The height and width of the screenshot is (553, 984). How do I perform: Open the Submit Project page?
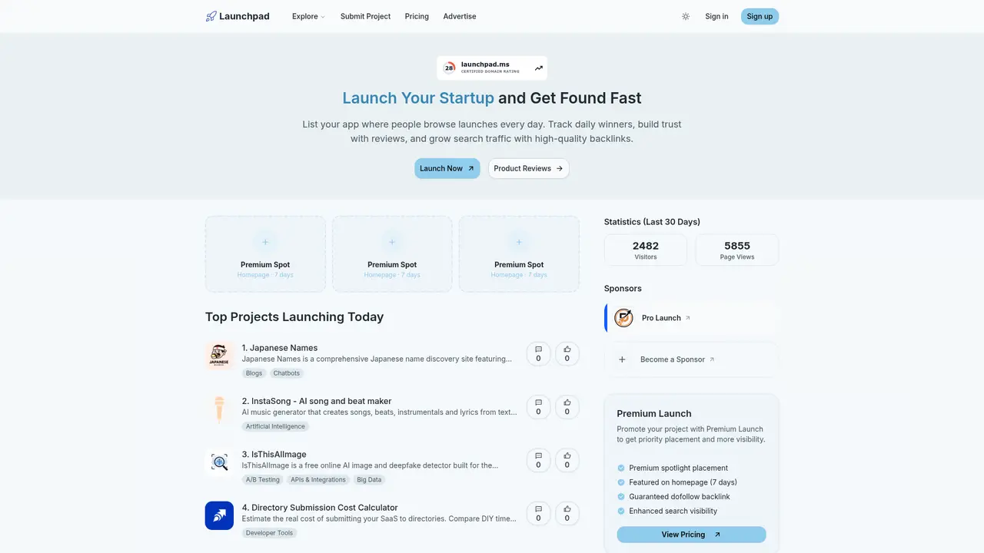tap(365, 16)
